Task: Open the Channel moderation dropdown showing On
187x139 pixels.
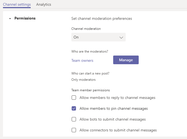Action: pyautogui.click(x=98, y=37)
